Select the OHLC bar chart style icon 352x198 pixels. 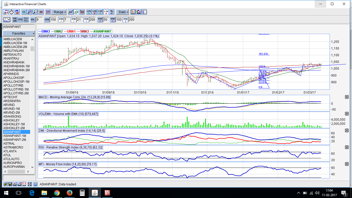click(x=76, y=12)
